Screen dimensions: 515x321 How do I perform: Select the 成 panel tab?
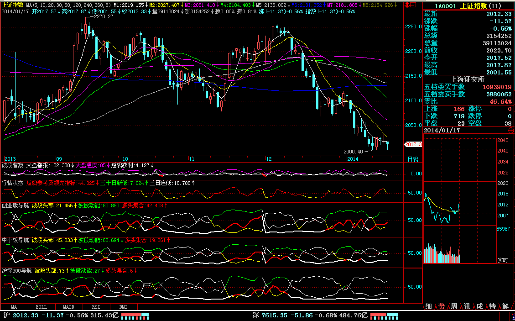pos(480,306)
